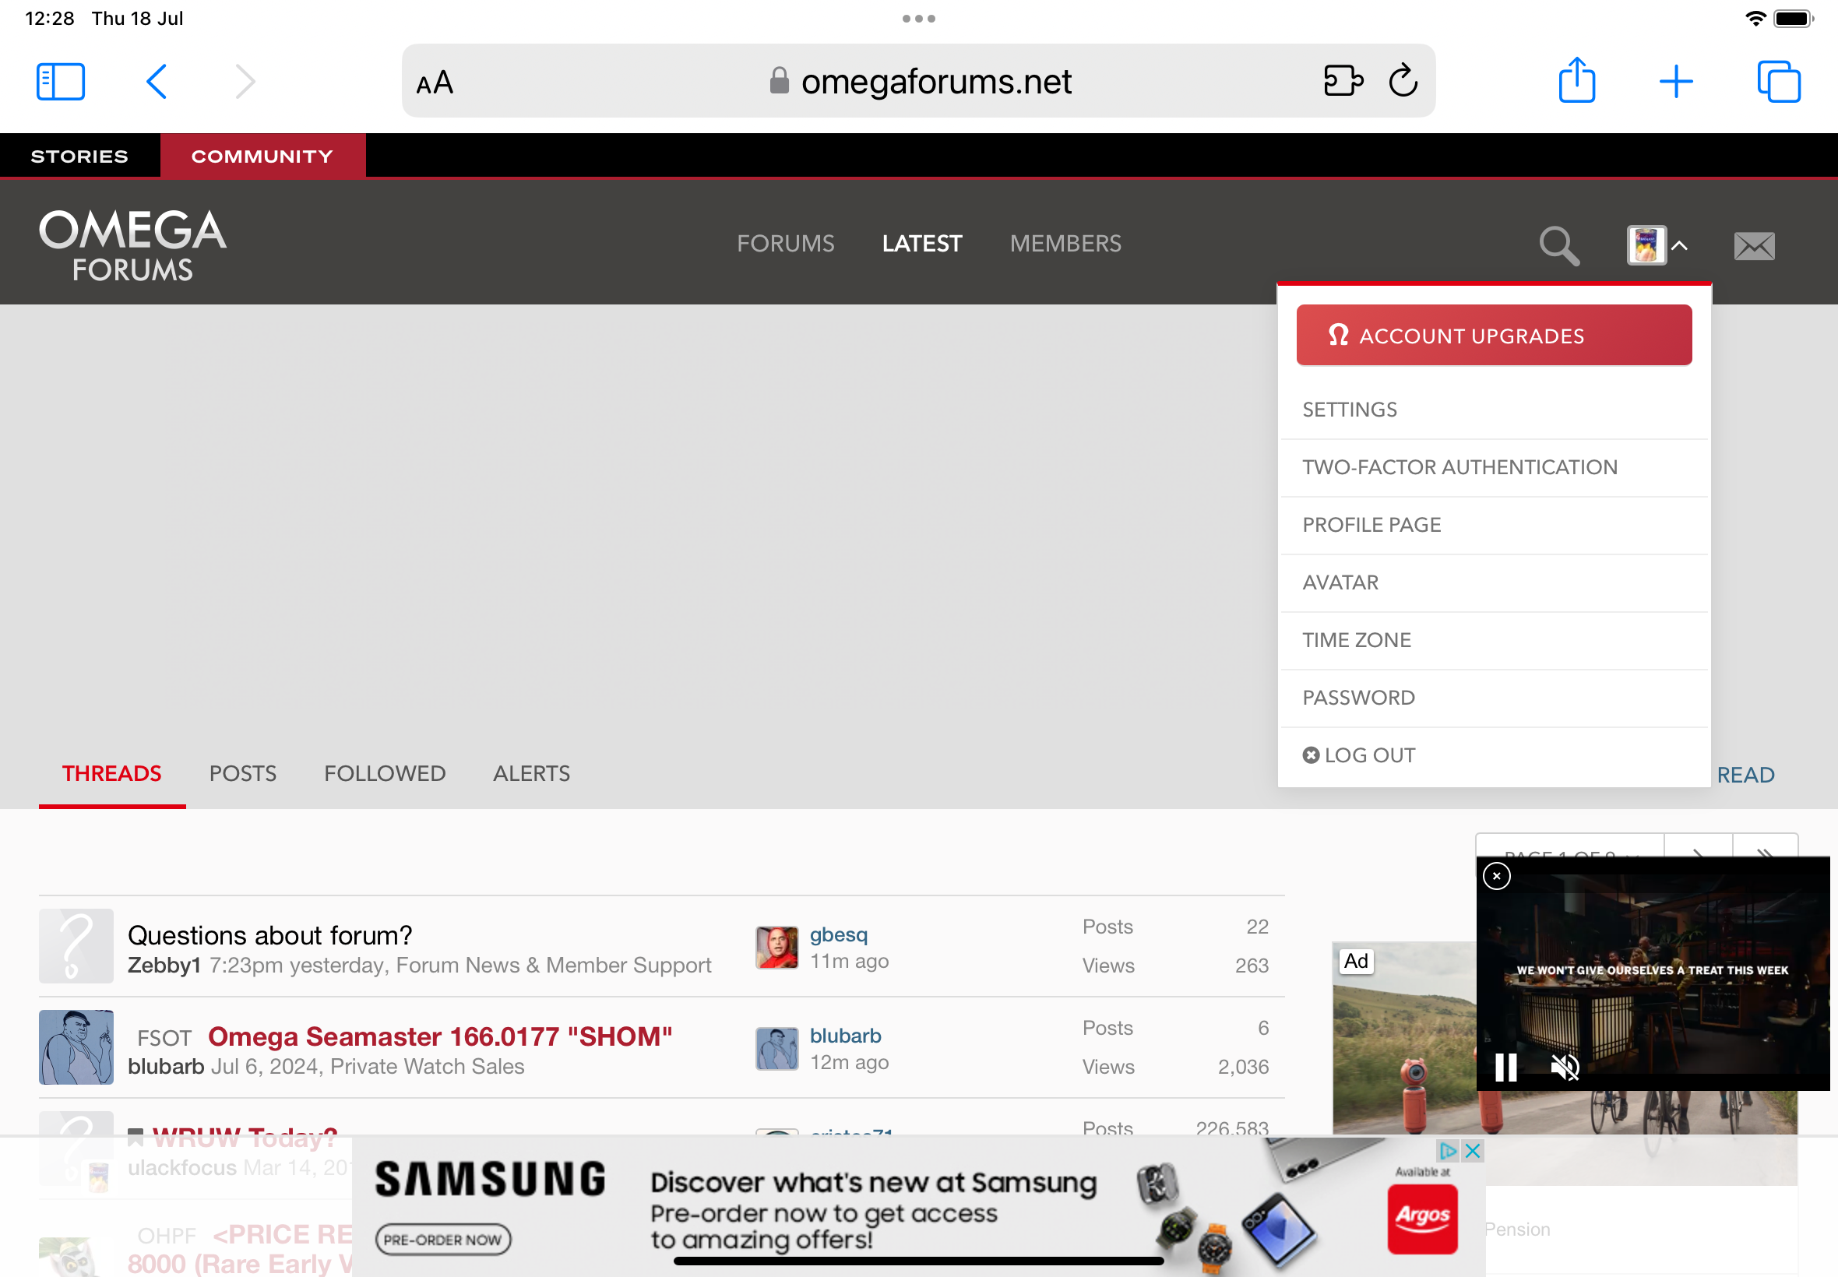Open a new Safari tab
Screen dimensions: 1838x1277
(1675, 82)
